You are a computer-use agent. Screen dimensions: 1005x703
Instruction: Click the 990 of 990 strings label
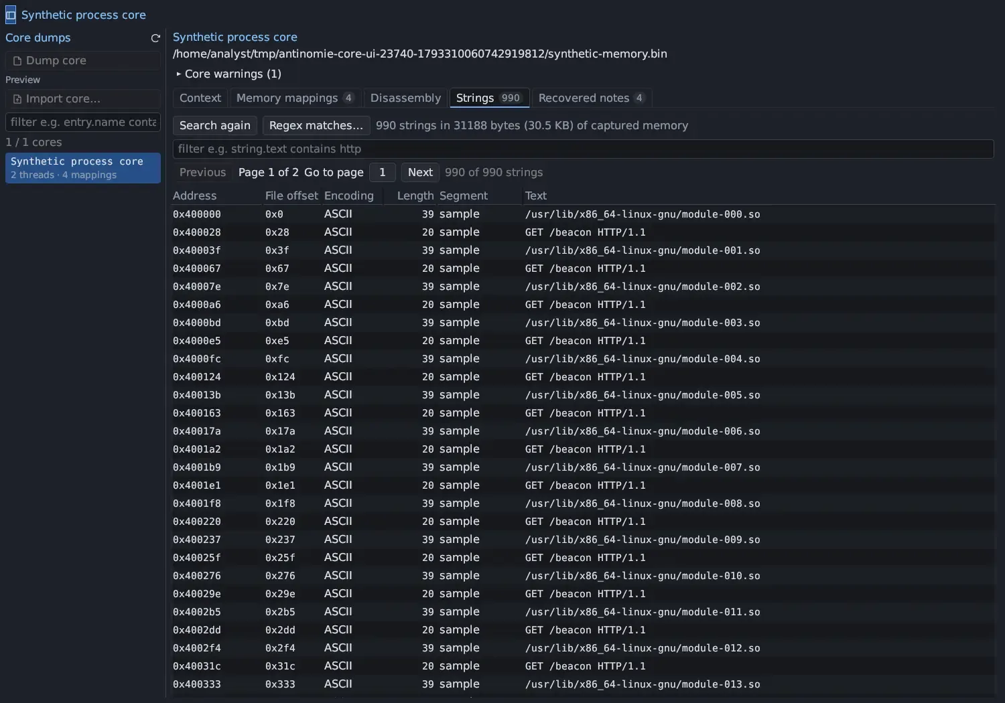pos(494,172)
